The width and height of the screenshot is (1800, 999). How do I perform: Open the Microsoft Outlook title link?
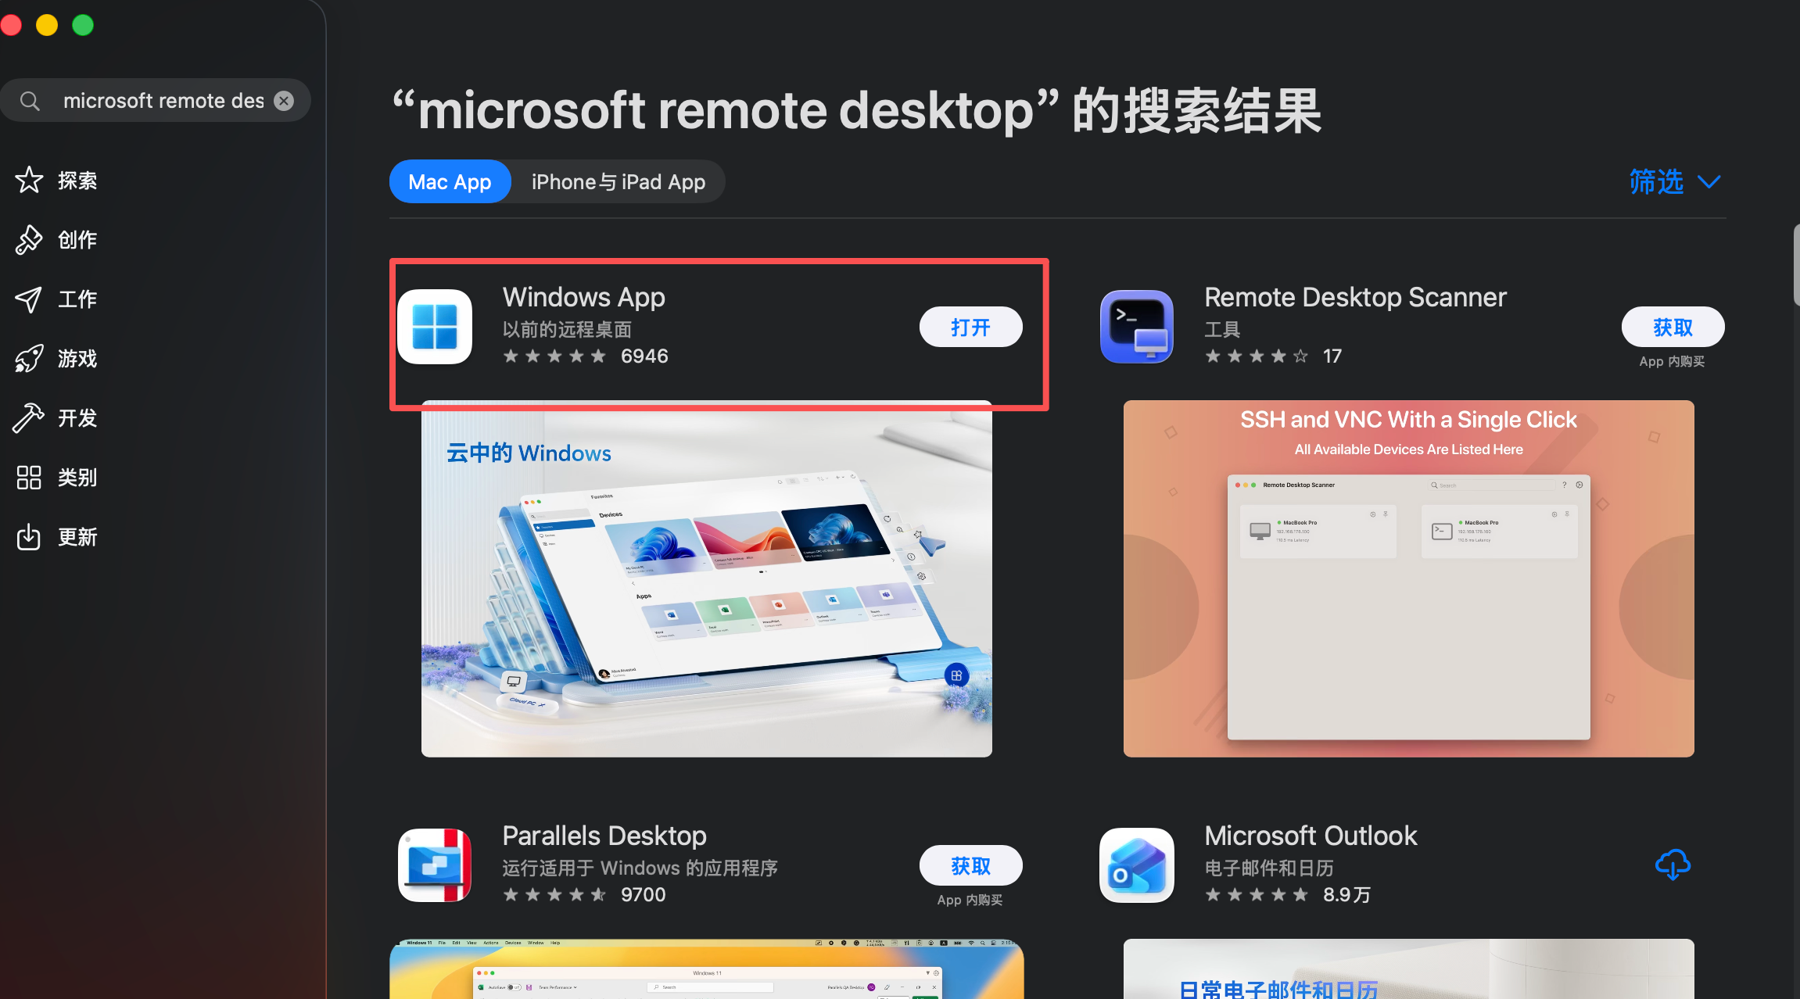[1311, 836]
